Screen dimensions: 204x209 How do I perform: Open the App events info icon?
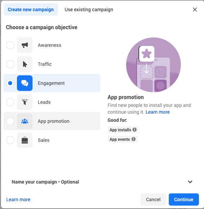[x=134, y=139]
